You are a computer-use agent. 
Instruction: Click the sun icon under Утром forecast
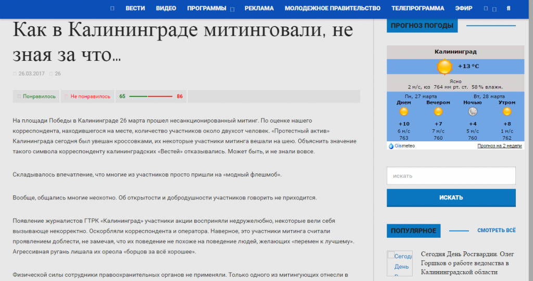[x=506, y=112]
